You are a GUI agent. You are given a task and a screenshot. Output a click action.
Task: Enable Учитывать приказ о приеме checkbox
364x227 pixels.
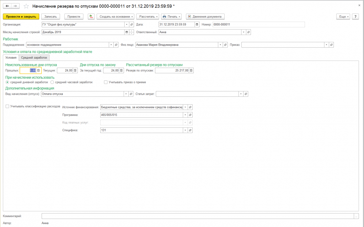(106, 82)
